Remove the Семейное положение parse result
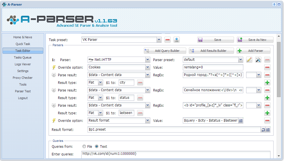 coord(267,90)
